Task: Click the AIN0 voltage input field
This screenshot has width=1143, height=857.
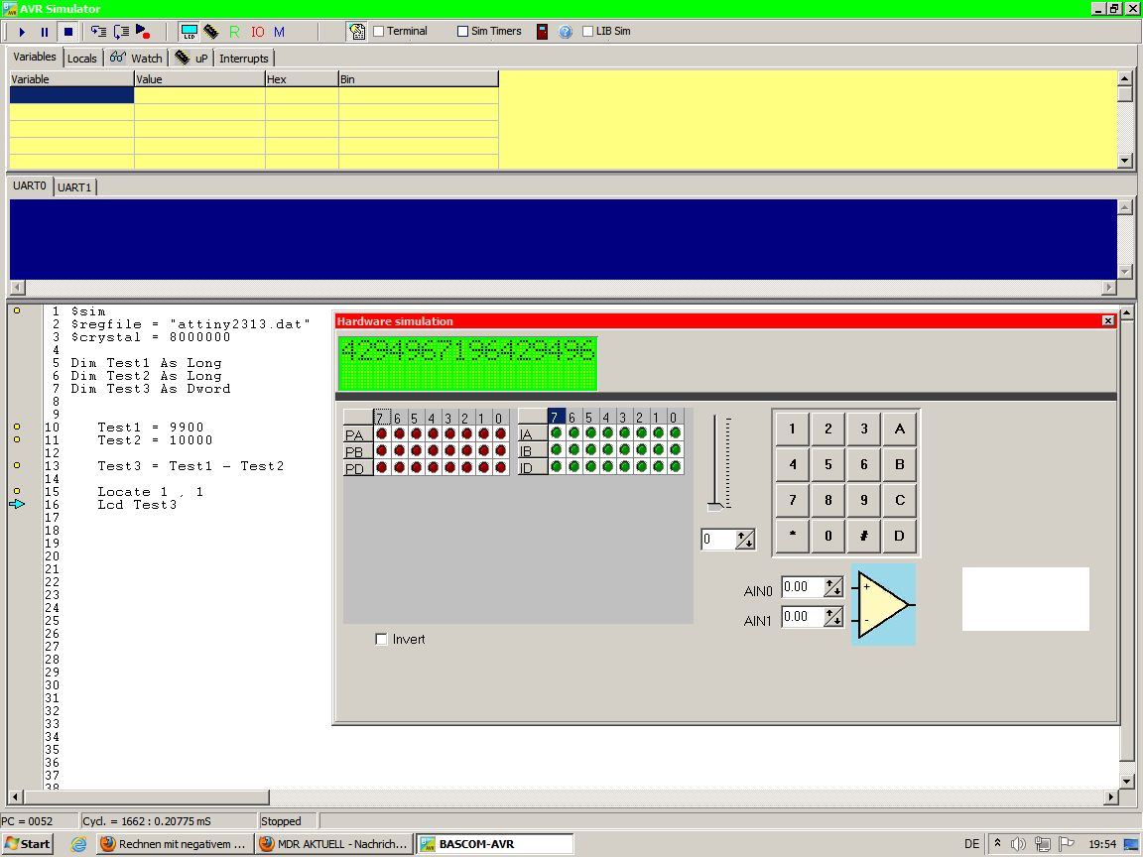Action: pyautogui.click(x=803, y=586)
